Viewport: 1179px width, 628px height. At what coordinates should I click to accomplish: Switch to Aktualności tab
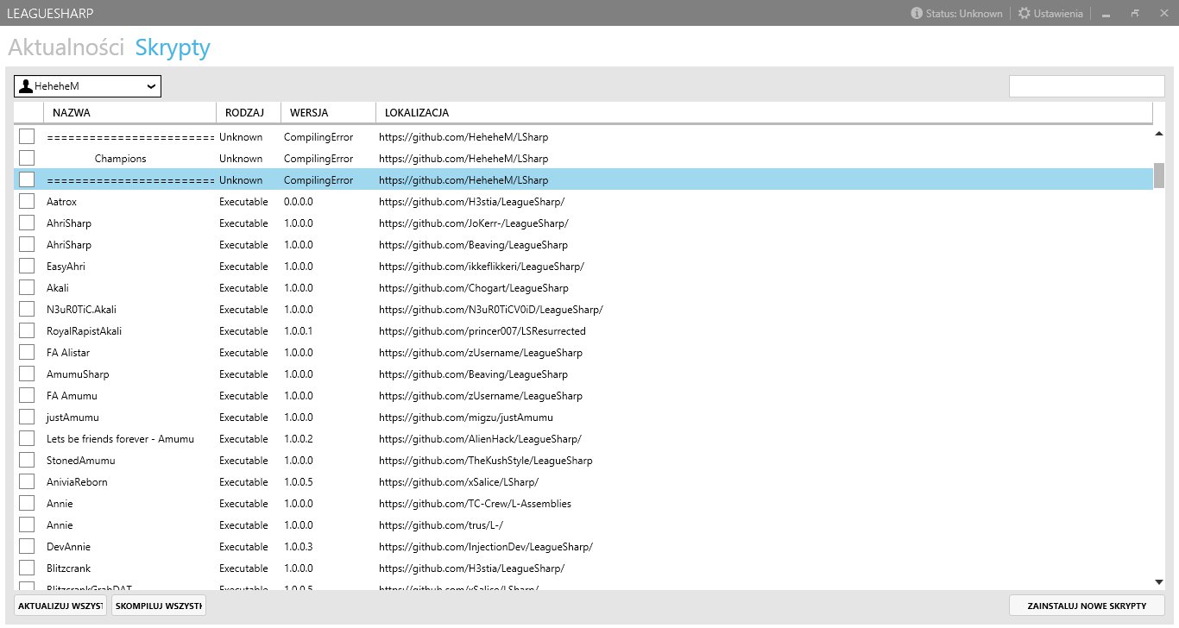tap(66, 47)
